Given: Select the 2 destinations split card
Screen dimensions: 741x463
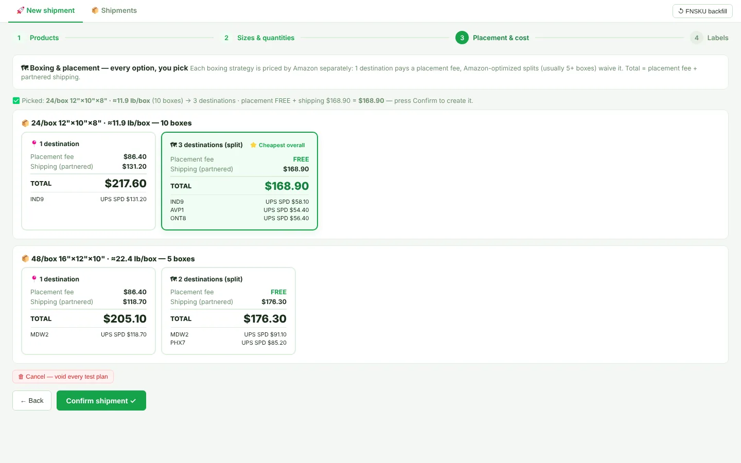Looking at the screenshot, I should pos(228,311).
